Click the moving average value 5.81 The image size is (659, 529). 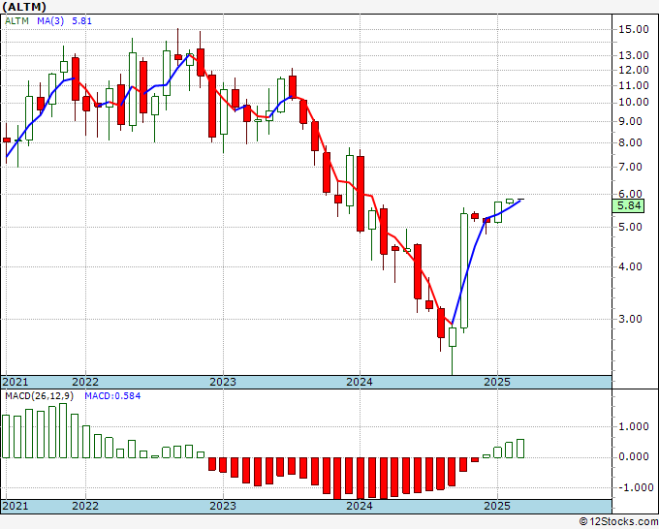[x=81, y=21]
